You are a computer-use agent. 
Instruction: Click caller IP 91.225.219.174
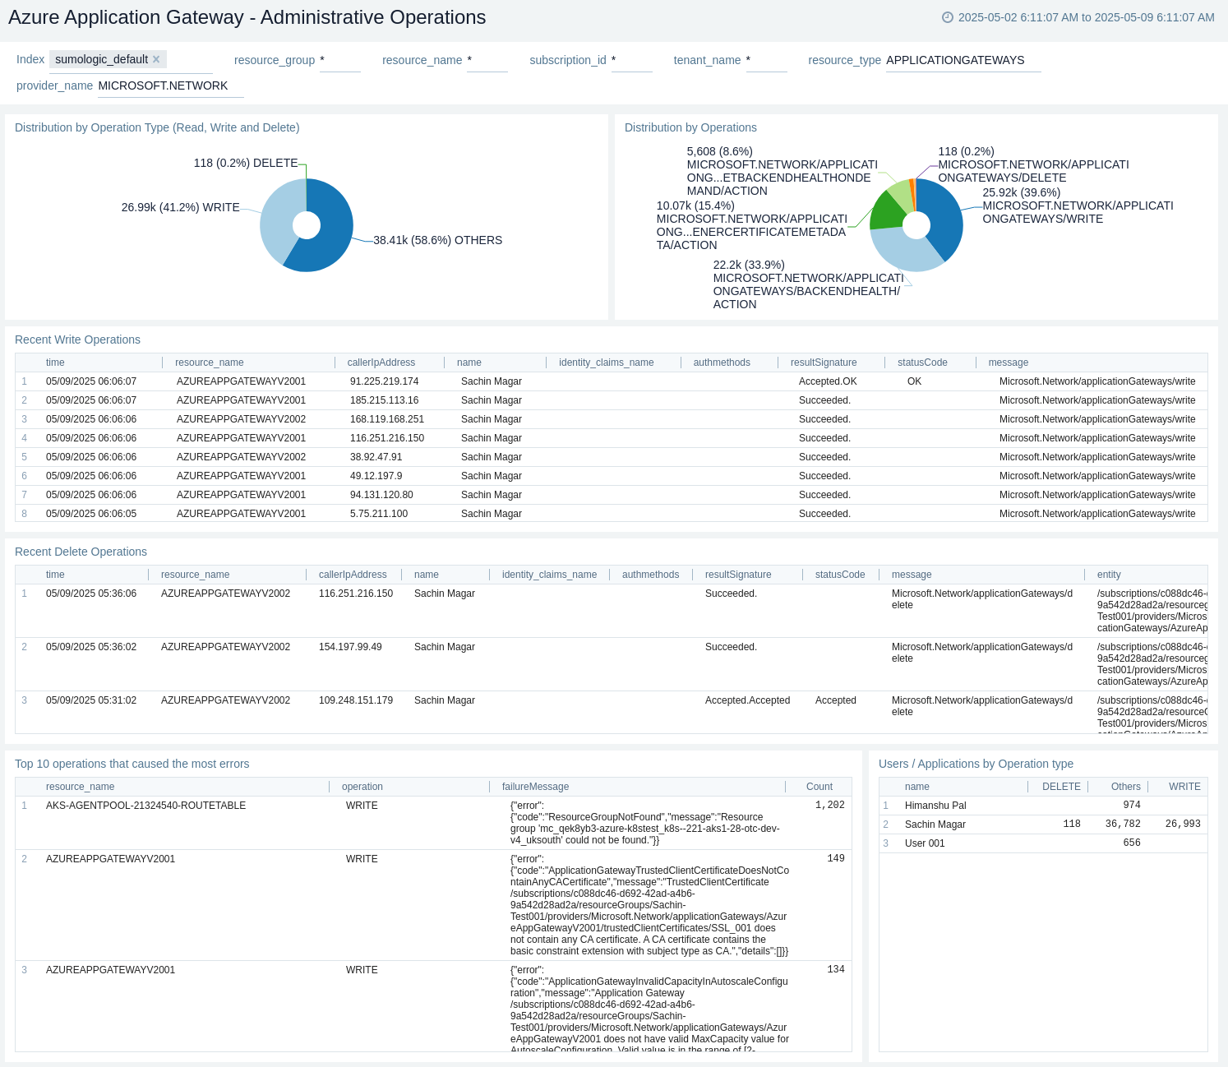pos(384,381)
